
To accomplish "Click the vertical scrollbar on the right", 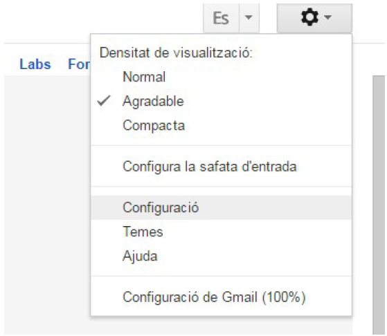I will pyautogui.click(x=379, y=205).
